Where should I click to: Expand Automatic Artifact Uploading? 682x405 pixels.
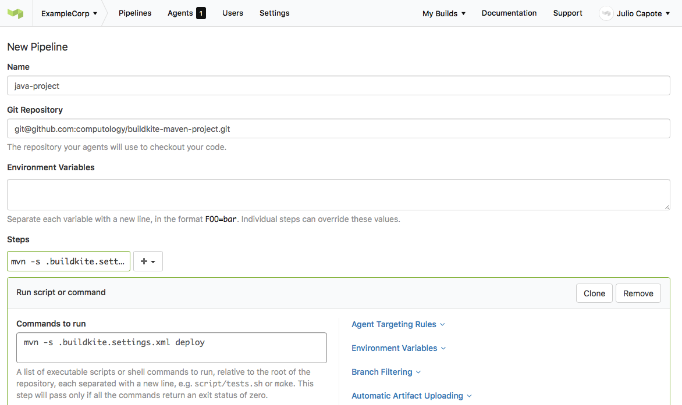coord(411,396)
